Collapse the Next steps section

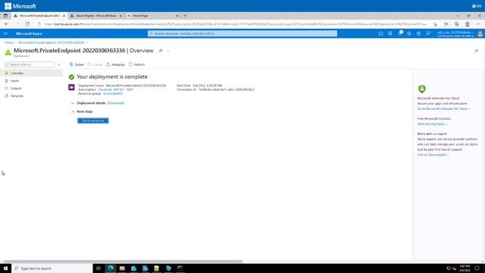point(73,111)
